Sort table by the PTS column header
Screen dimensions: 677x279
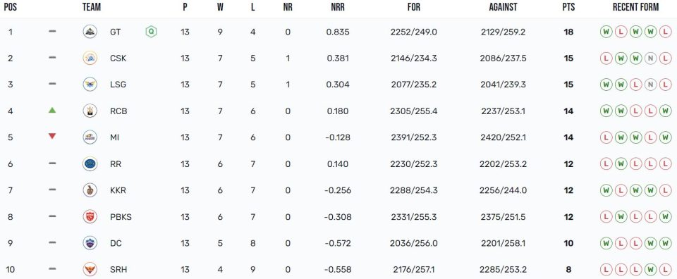[x=568, y=7]
